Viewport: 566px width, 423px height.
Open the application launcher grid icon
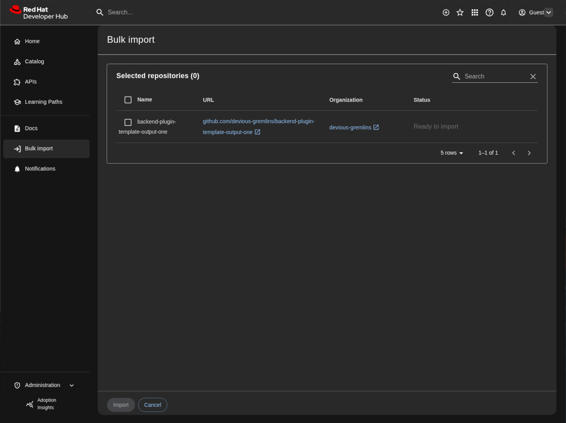[x=475, y=12]
